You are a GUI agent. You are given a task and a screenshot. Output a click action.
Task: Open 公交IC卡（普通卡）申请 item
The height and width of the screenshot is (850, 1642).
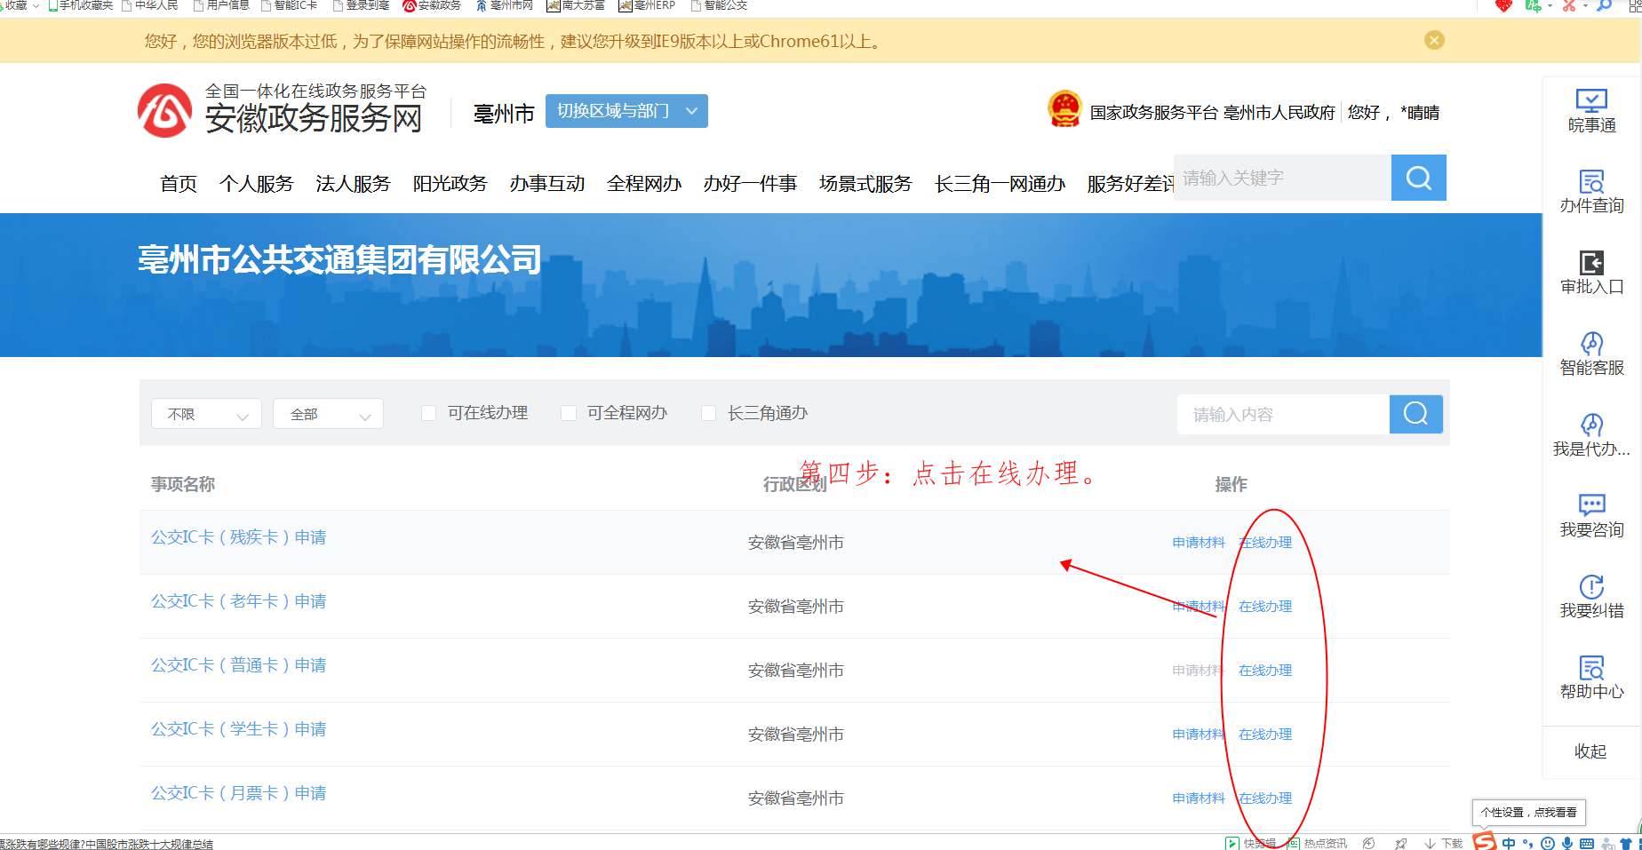[238, 665]
